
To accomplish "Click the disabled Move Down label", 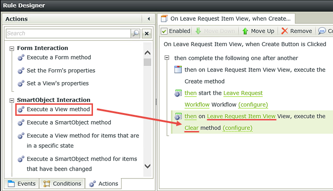I will point(219,31).
